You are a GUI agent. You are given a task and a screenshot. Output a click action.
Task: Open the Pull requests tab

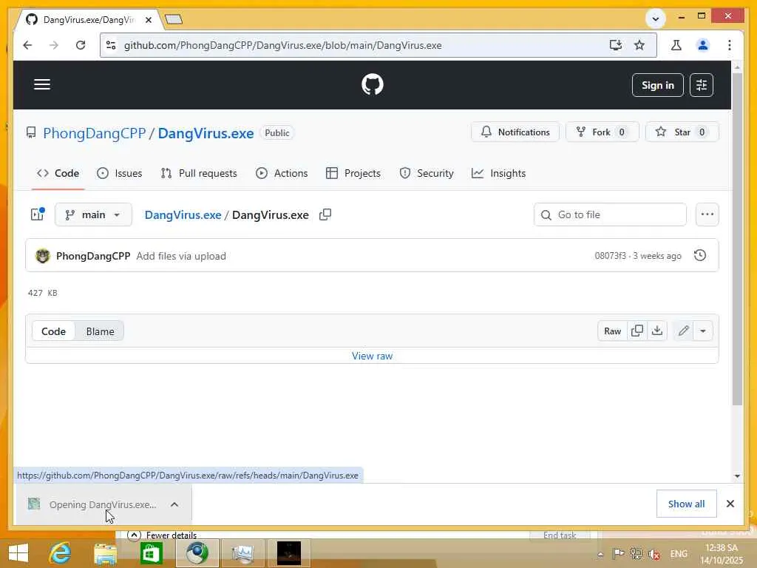pos(199,173)
